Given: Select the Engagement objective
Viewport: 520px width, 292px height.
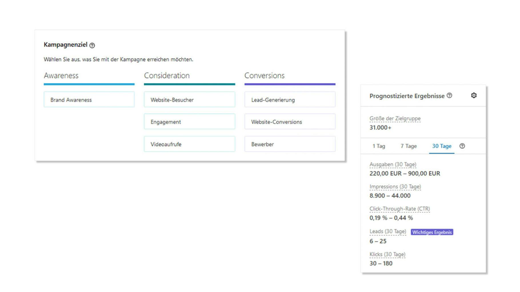Looking at the screenshot, I should coord(189,121).
